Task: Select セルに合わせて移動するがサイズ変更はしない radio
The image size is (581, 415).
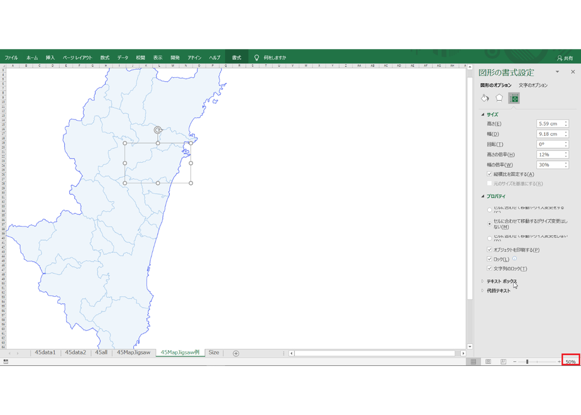Action: pyautogui.click(x=489, y=224)
